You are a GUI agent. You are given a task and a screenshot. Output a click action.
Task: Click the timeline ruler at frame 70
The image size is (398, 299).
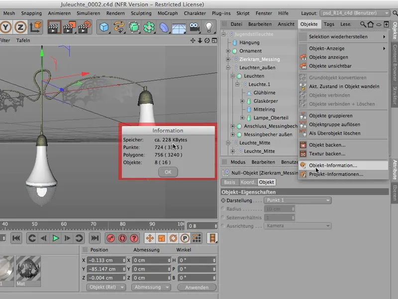click(94, 224)
